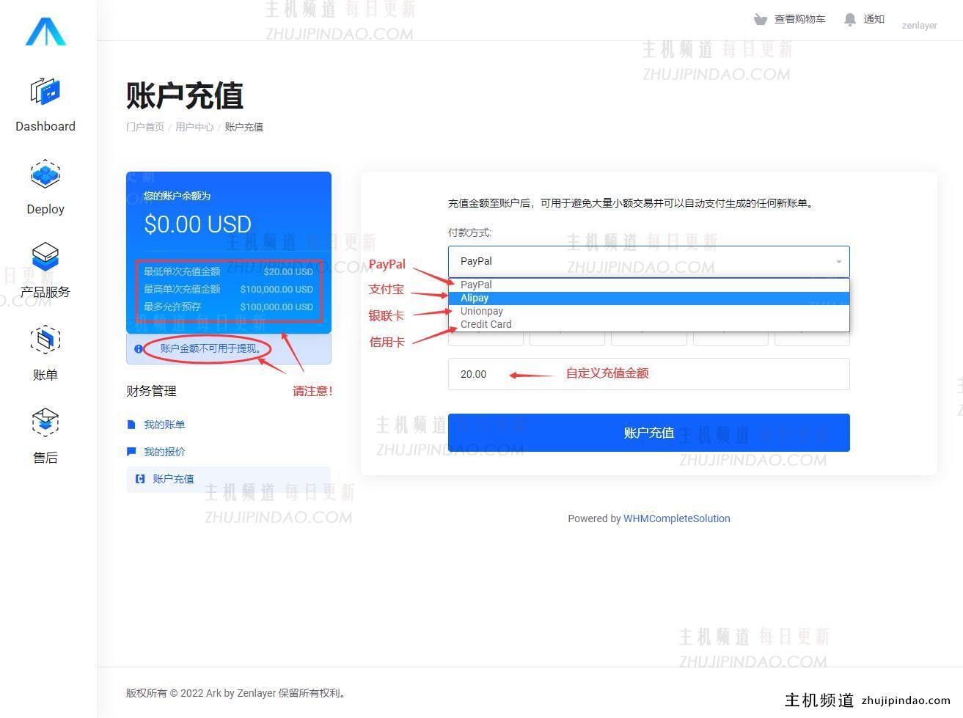This screenshot has width=963, height=718.
Task: Click the payment method dropdown arrow
Action: point(838,262)
